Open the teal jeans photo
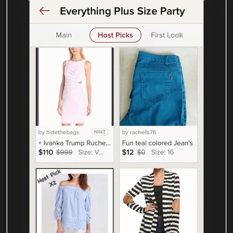 [x=158, y=87]
